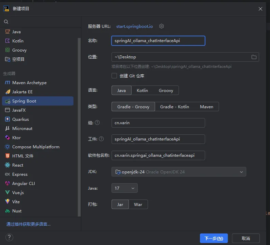Close the 新建项目 dialog
This screenshot has height=245, width=270.
click(x=260, y=9)
